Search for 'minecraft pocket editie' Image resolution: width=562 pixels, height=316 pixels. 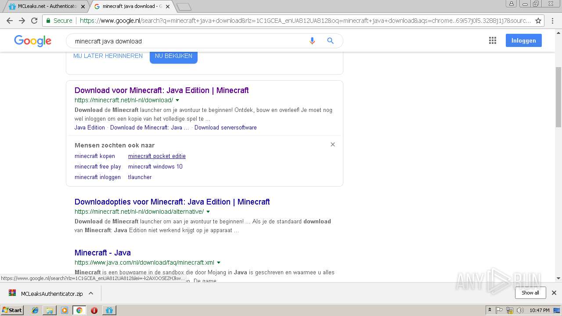pos(157,156)
